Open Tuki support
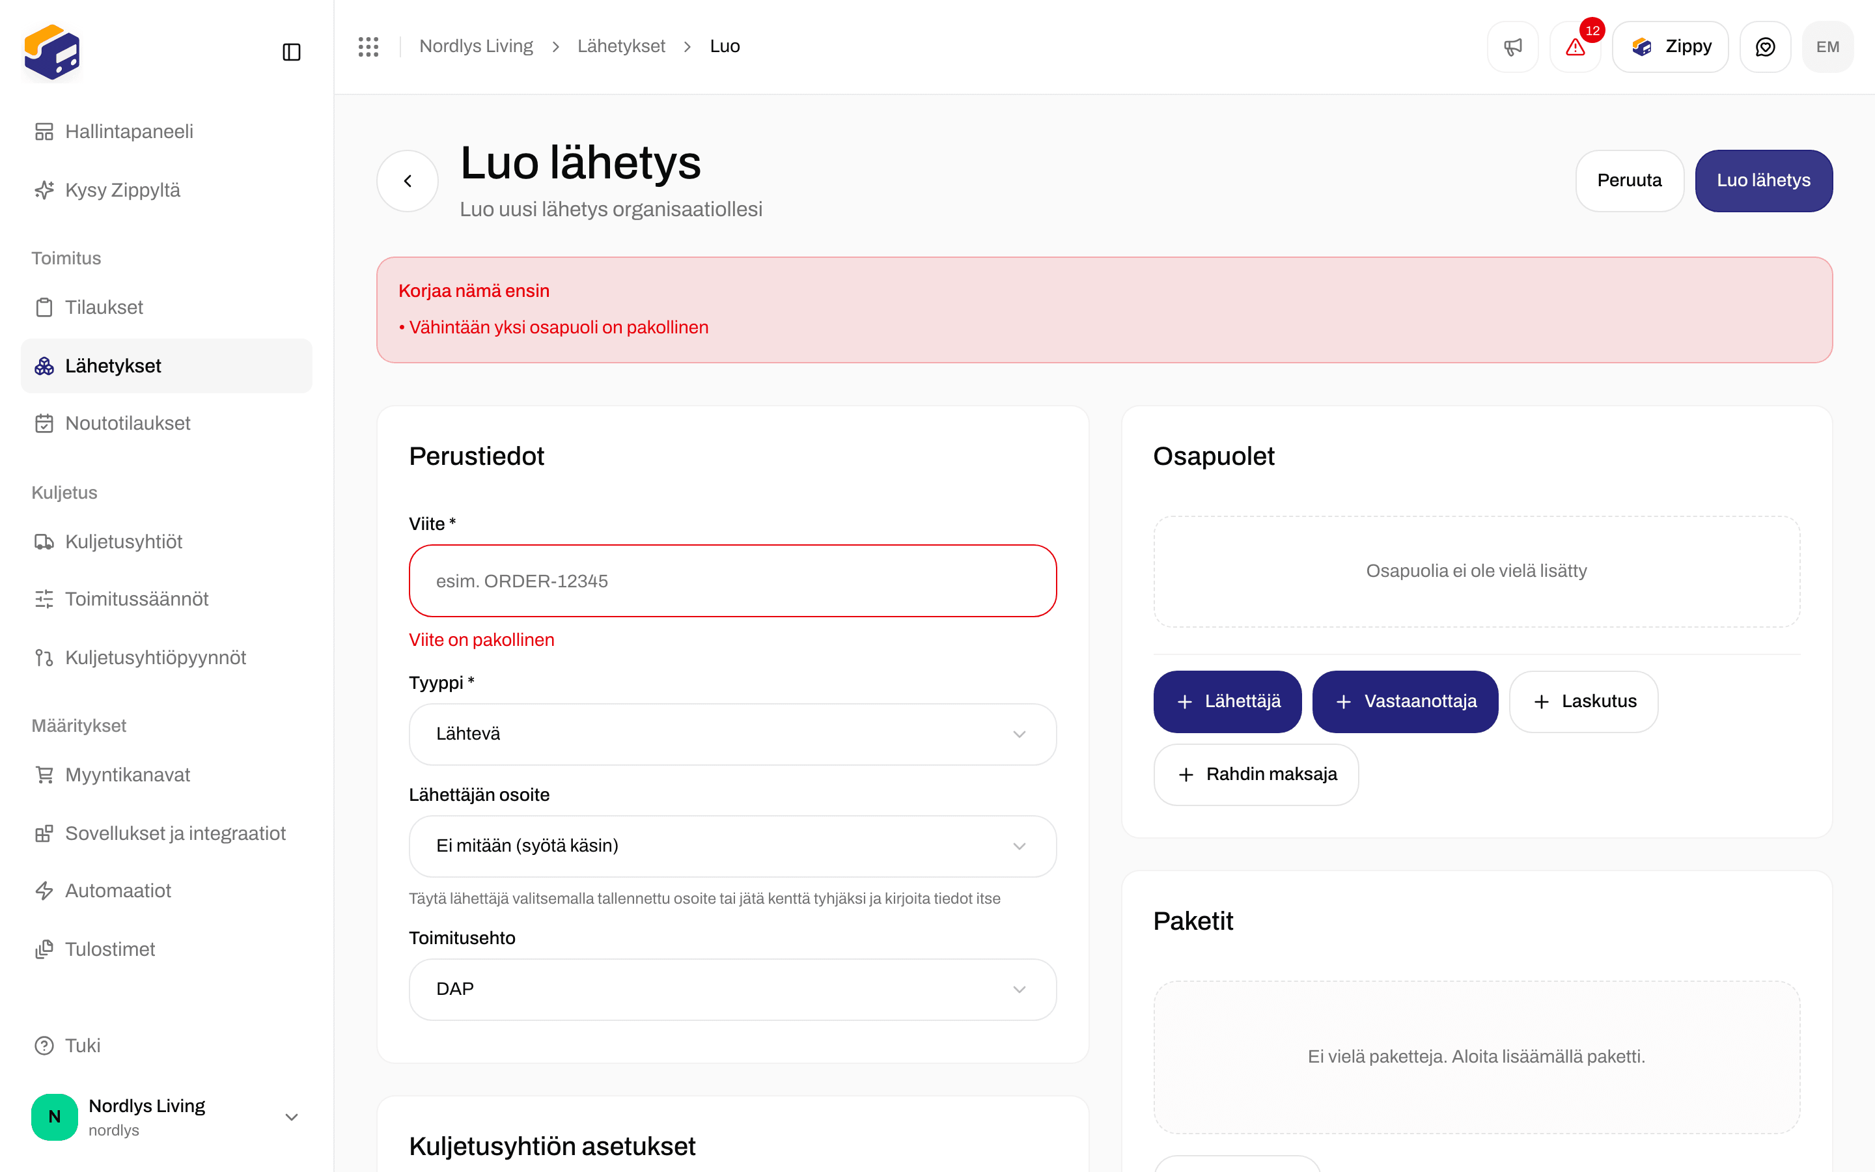Viewport: 1875px width, 1172px height. coord(167,1046)
